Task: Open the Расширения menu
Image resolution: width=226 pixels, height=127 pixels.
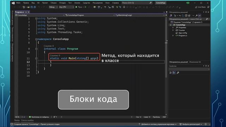Action: point(97,3)
